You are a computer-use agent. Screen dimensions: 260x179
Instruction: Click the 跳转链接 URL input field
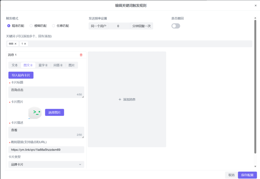[46, 150]
